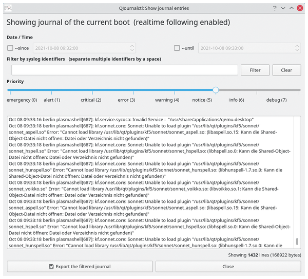Viewport: 308px width, 279px height.
Task: Set priority slider to emergency (0) tick
Action: [x=10, y=92]
